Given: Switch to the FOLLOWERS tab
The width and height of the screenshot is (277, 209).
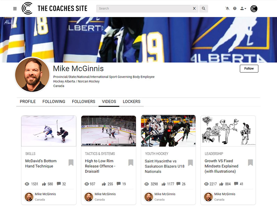Looking at the screenshot, I should (83, 101).
